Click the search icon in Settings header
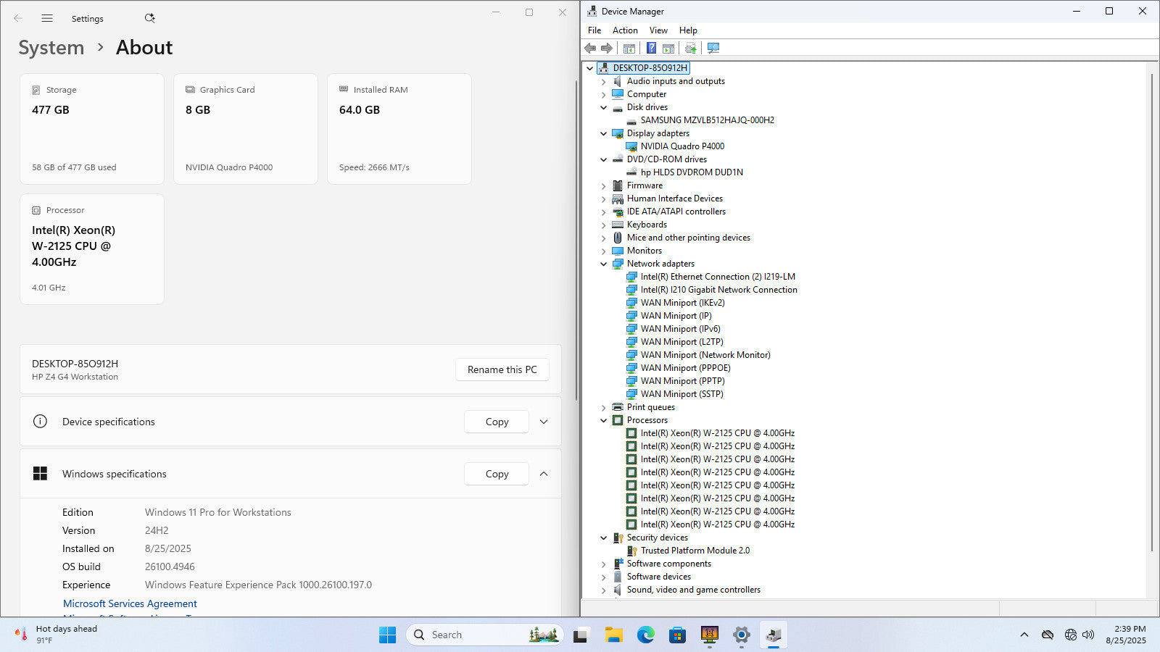This screenshot has width=1160, height=652. coord(149,18)
